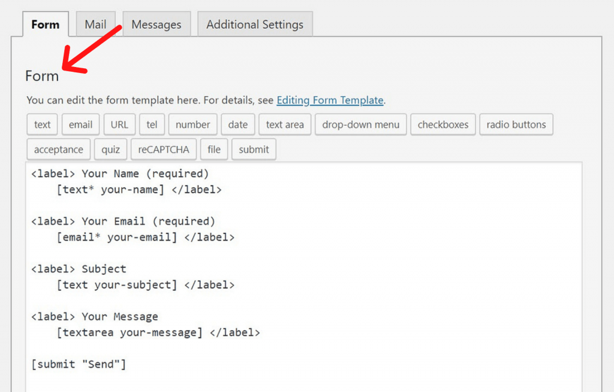Image resolution: width=614 pixels, height=392 pixels.
Task: Insert an email field tag
Action: pyautogui.click(x=81, y=124)
